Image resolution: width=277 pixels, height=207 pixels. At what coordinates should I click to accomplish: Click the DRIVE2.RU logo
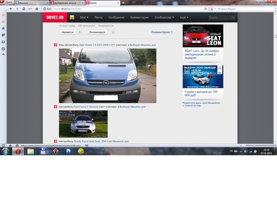55,17
